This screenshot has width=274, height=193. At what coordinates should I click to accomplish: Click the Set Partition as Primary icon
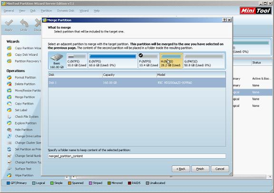(9, 149)
